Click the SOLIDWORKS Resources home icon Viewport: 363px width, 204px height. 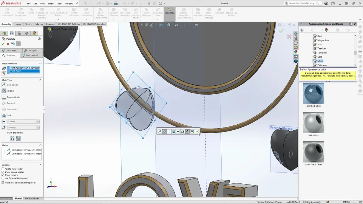click(x=296, y=34)
